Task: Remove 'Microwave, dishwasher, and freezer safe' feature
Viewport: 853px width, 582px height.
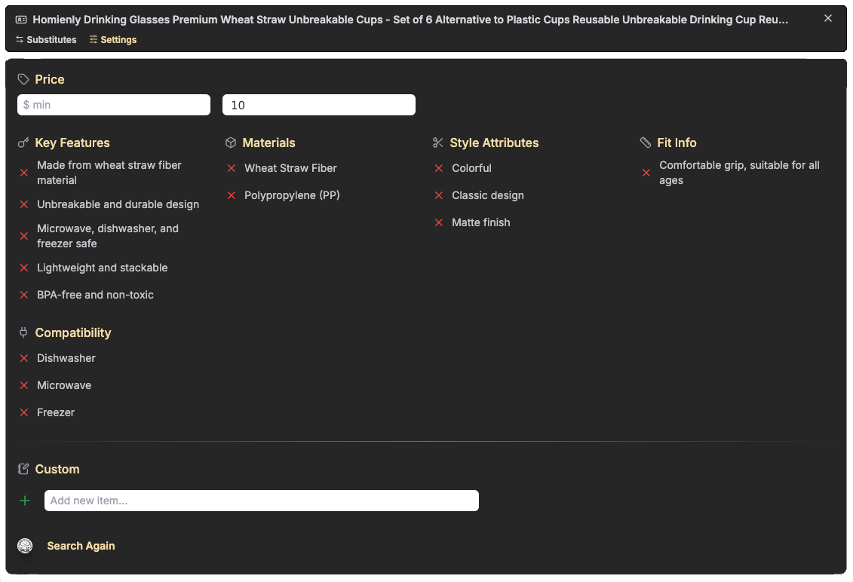Action: tap(24, 236)
